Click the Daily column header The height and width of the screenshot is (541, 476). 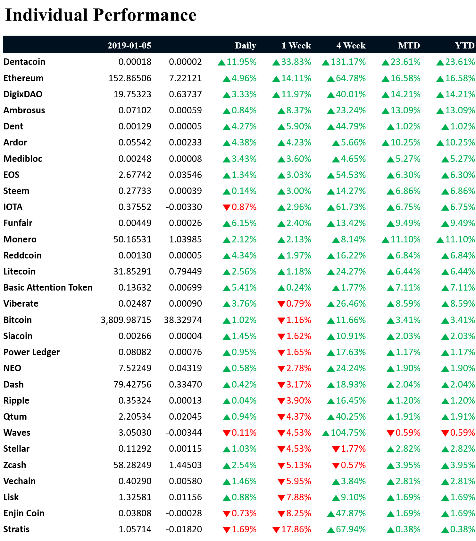[245, 46]
